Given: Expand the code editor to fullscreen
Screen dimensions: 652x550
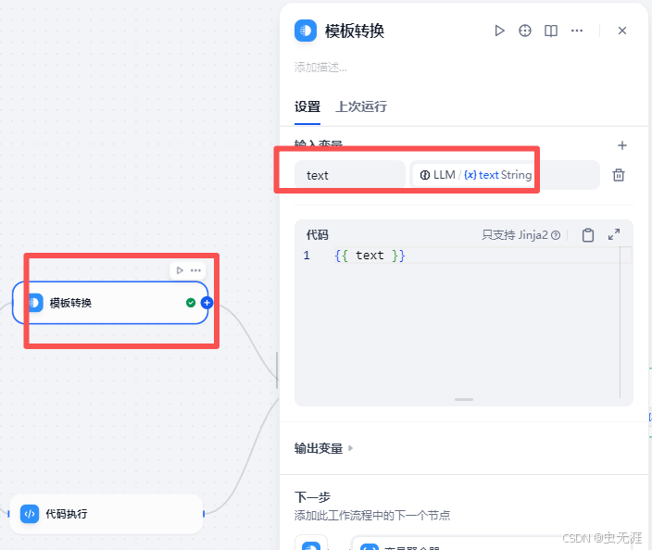Looking at the screenshot, I should 614,234.
